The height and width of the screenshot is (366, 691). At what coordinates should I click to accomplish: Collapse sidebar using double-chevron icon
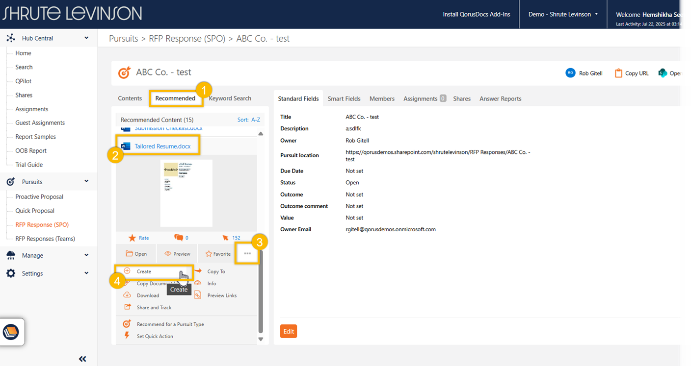82,359
